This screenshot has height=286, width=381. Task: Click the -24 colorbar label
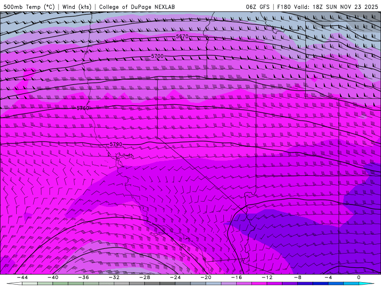[x=175, y=277]
